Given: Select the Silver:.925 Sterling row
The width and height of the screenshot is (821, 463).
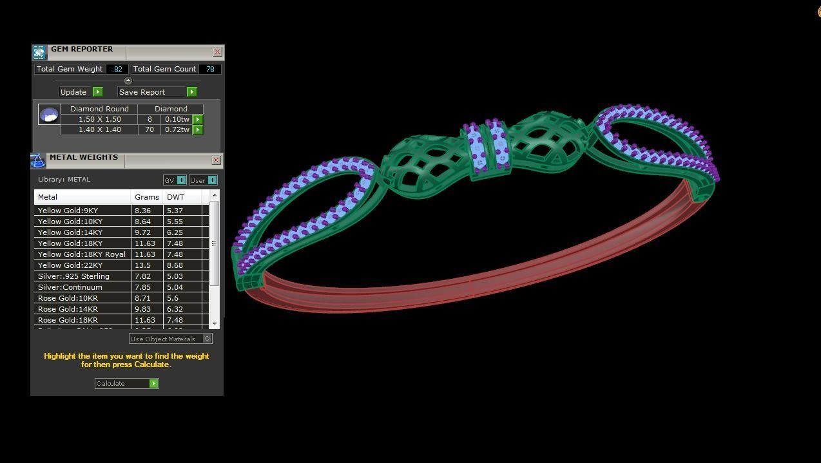Looking at the screenshot, I should pyautogui.click(x=121, y=276).
